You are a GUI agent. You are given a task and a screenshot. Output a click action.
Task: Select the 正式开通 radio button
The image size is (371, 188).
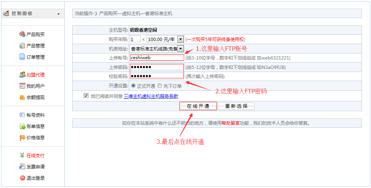click(x=133, y=86)
